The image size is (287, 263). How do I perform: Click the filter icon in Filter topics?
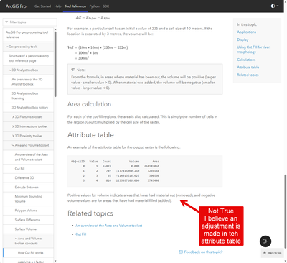[x=6, y=22]
